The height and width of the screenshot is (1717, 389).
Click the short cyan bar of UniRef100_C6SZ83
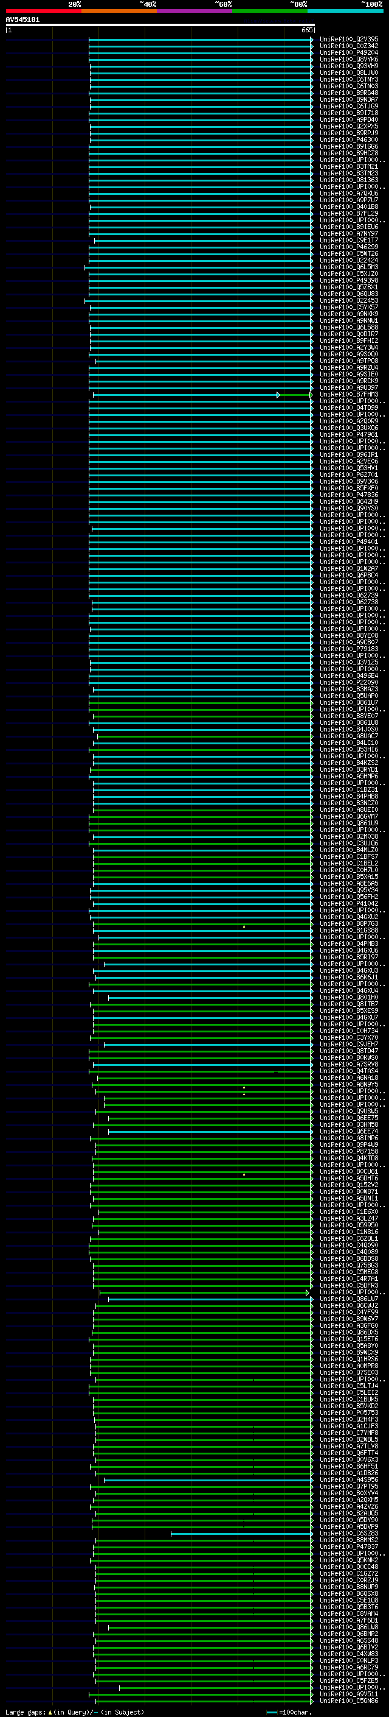coord(241,1534)
